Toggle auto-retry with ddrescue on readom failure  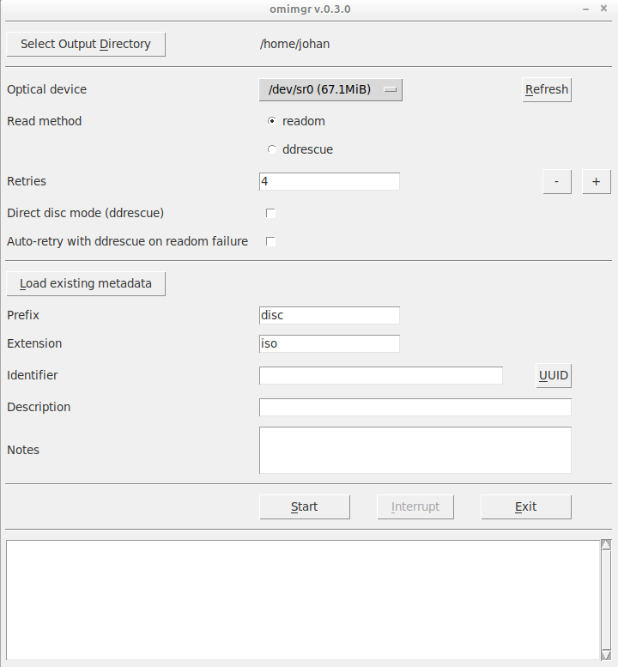point(271,241)
